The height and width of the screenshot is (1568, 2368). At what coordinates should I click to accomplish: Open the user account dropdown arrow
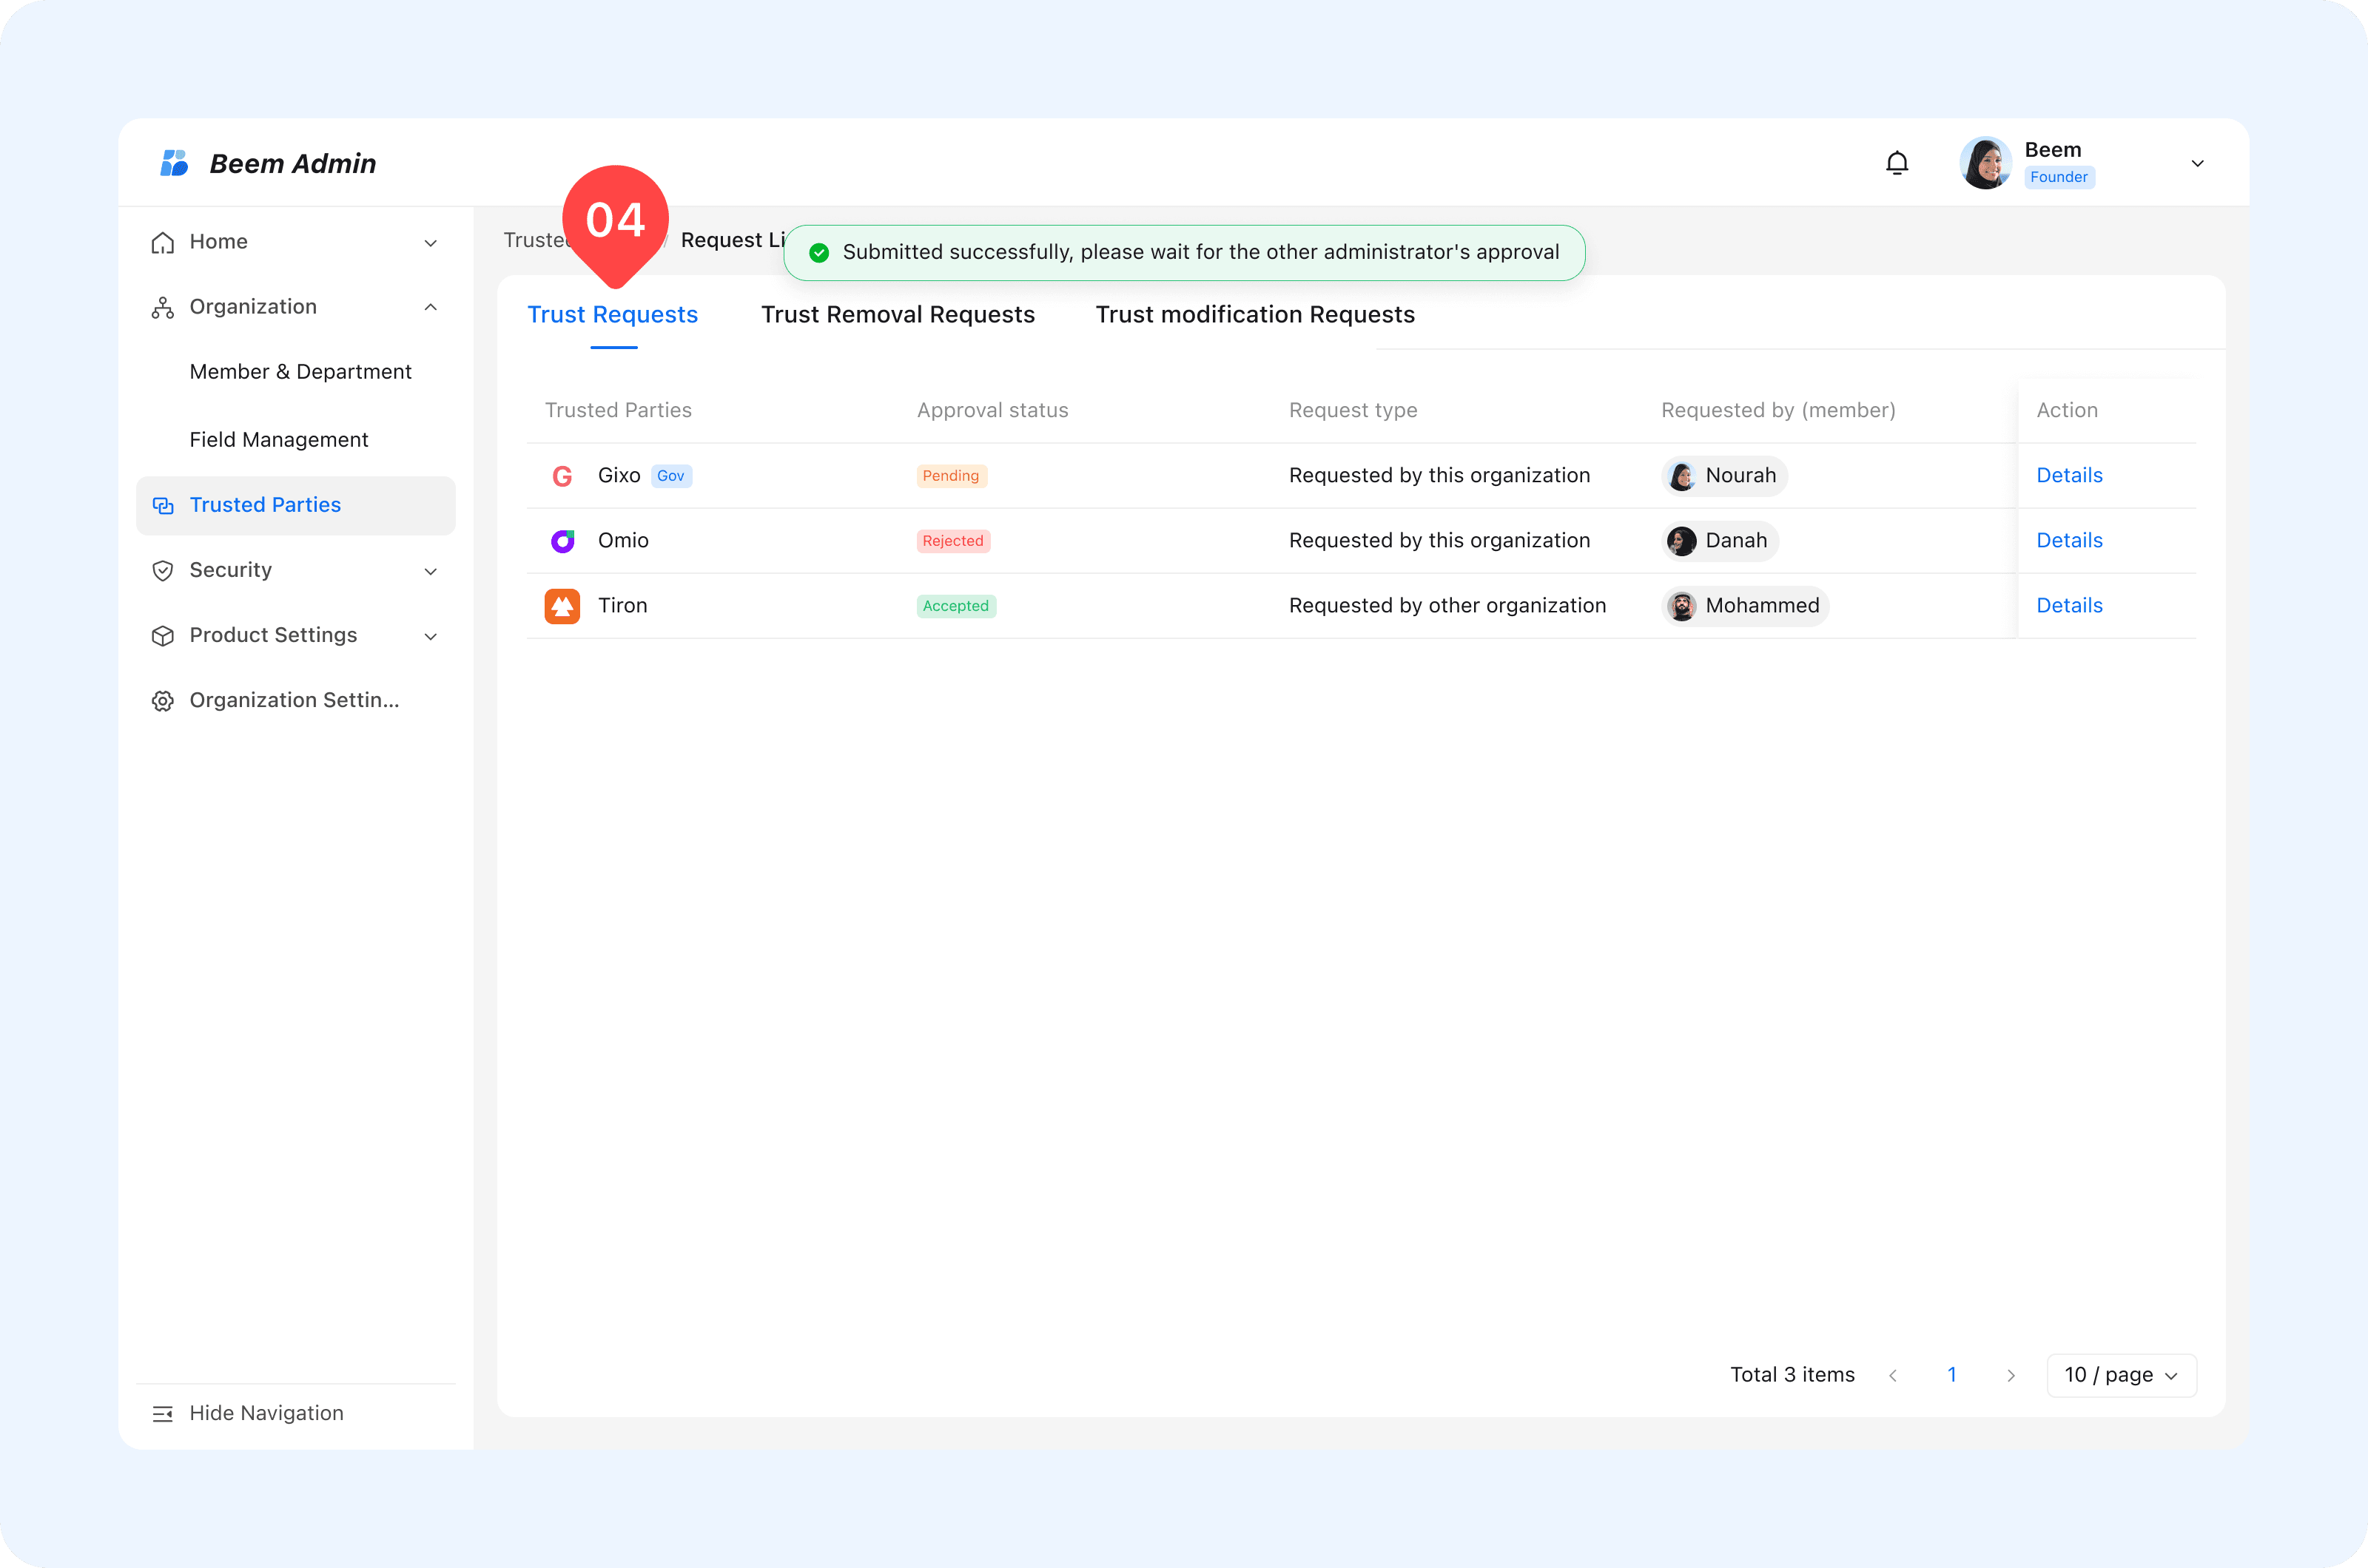pos(2197,164)
